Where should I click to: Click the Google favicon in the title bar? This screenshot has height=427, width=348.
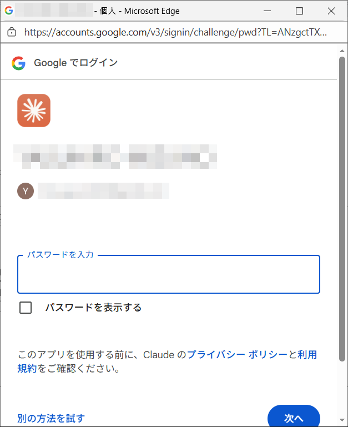pyautogui.click(x=8, y=11)
